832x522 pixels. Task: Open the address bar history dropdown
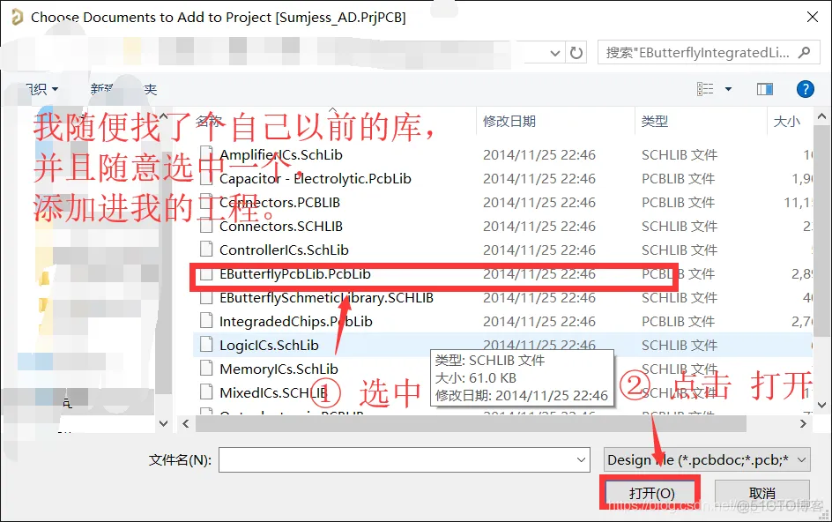point(555,53)
